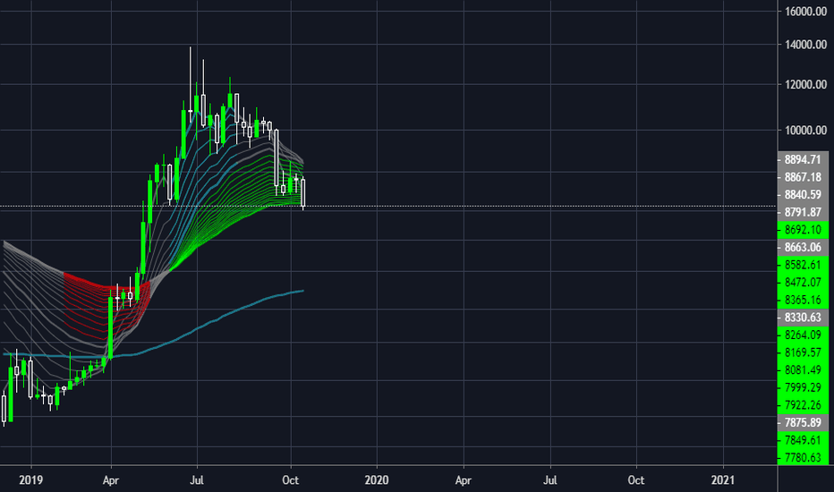The width and height of the screenshot is (834, 492).
Task: Select the Jul label between 2020 and 2021
Action: click(x=550, y=480)
